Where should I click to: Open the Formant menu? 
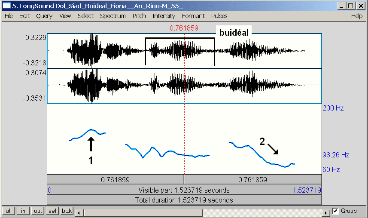point(193,16)
